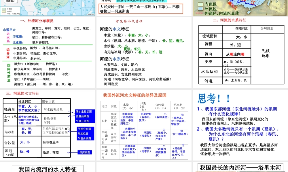Image resolution: width=288 pixels, height=172 pixels.
Task: Click the line 澜沧江（湄公河）
Action: point(43,84)
